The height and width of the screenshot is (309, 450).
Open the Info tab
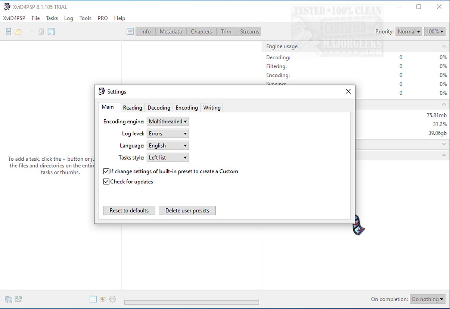tap(146, 32)
